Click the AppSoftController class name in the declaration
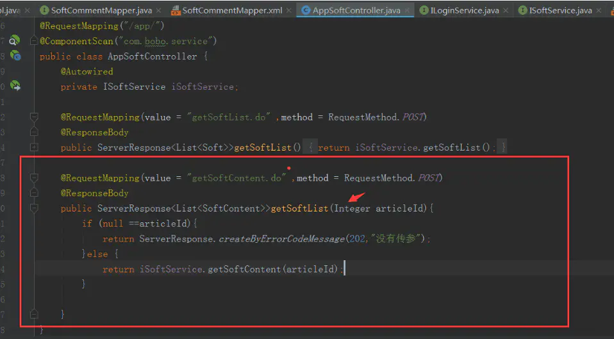614x339 pixels. (x=153, y=56)
